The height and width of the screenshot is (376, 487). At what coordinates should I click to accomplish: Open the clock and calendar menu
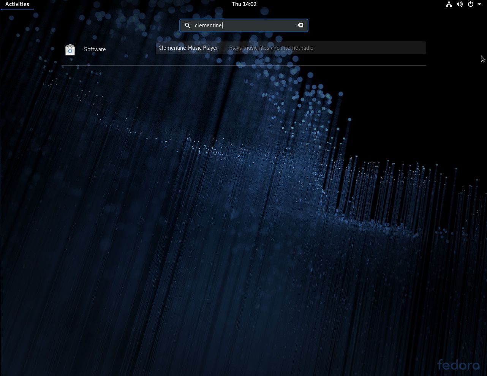(x=244, y=4)
